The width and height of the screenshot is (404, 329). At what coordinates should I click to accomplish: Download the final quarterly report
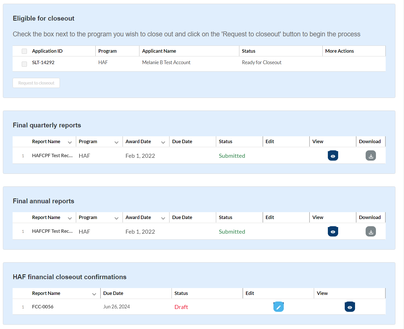tap(371, 156)
